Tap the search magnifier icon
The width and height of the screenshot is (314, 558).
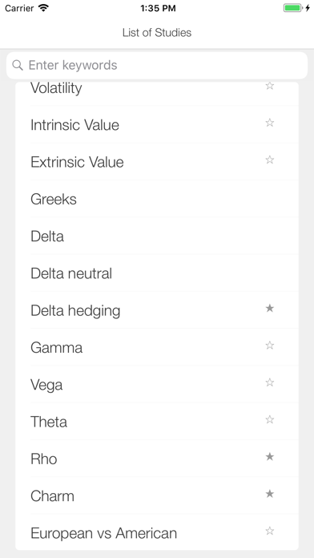pyautogui.click(x=18, y=65)
